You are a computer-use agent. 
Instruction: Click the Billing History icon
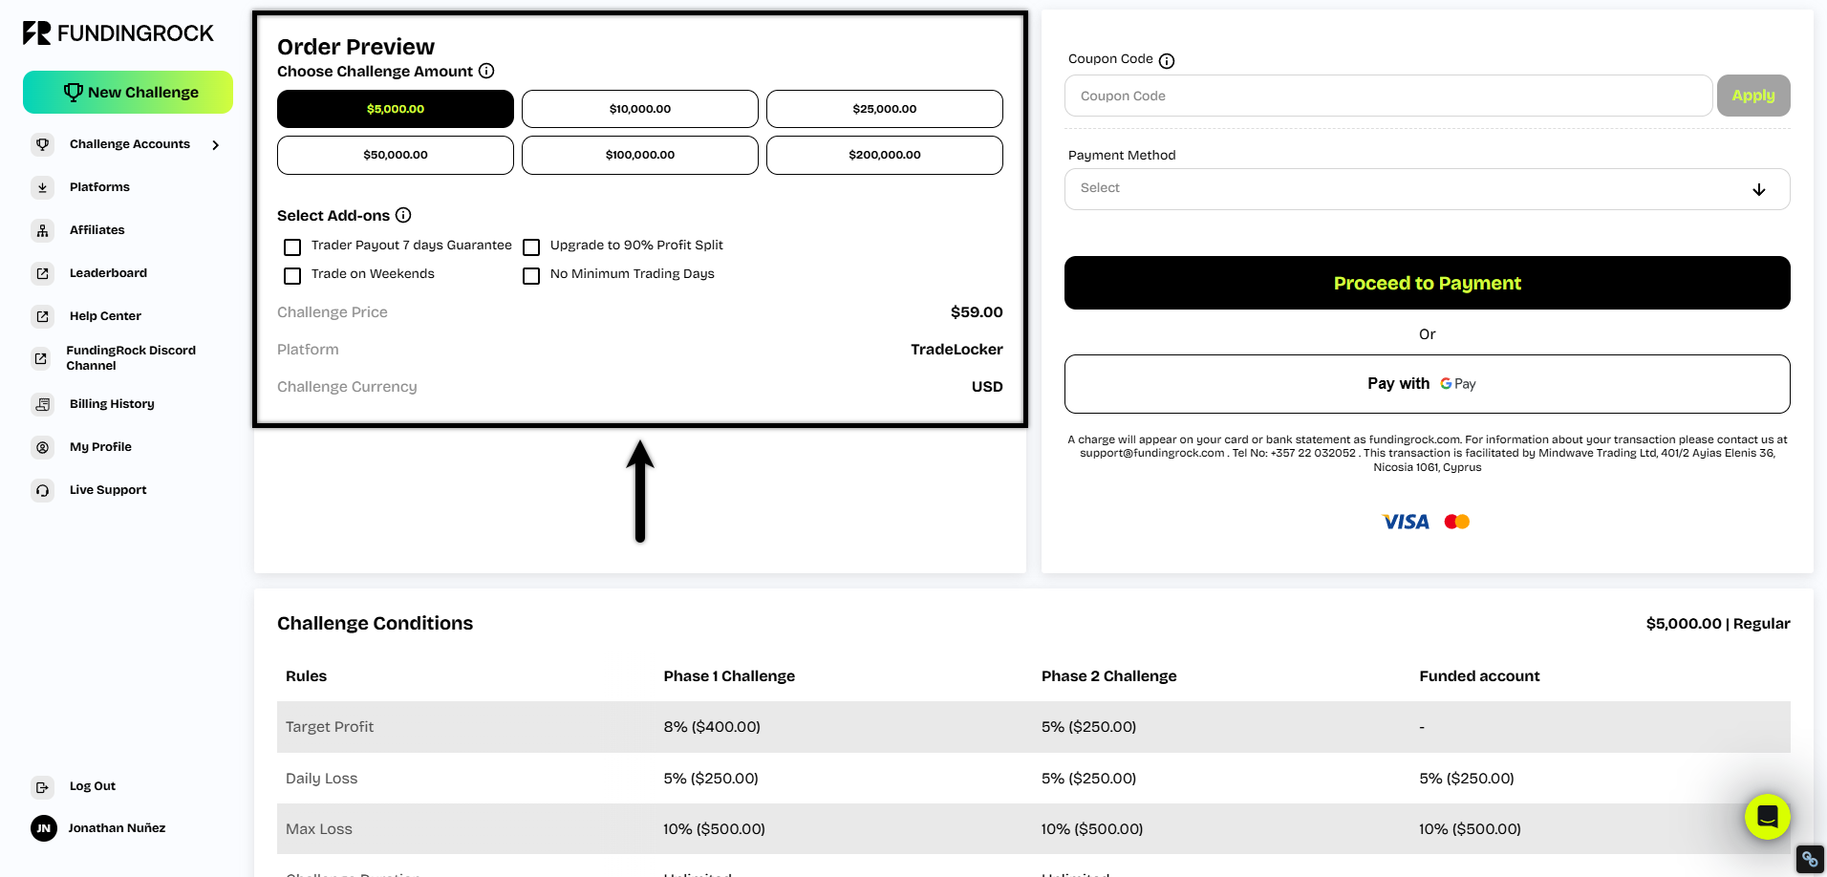42,405
